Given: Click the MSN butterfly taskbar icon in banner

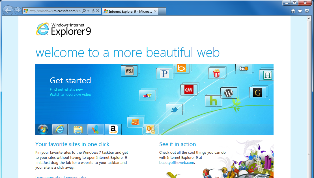Looking at the screenshot, I should [x=96, y=129].
